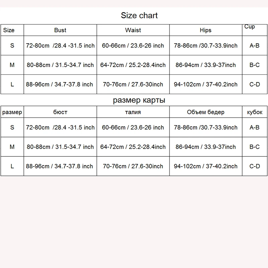Select the A-B cell under Cup header
Viewport: 268px width, 268px height.
click(255, 46)
